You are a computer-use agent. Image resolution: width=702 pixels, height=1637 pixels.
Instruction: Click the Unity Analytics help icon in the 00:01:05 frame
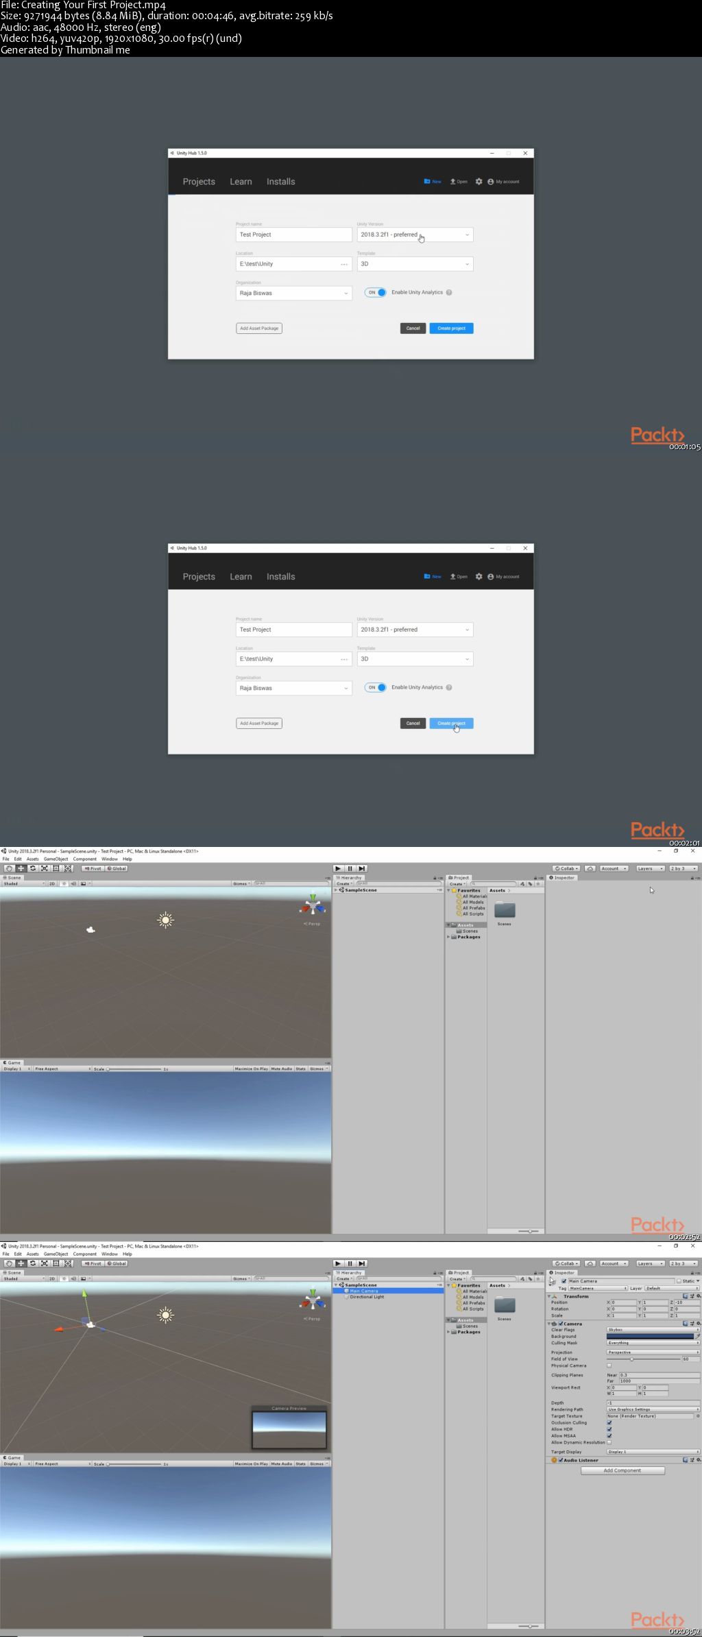(449, 292)
